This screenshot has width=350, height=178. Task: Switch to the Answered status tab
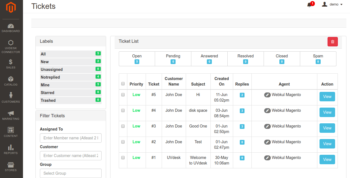coord(209,59)
